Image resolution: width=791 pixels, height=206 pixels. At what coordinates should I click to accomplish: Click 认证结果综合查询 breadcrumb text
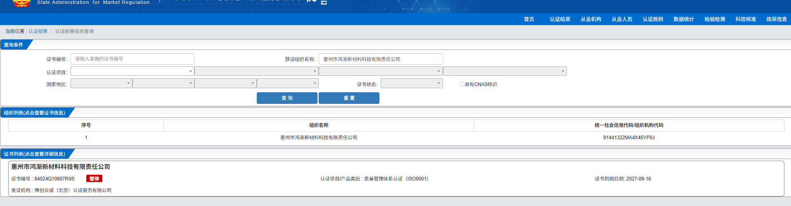pyautogui.click(x=75, y=31)
